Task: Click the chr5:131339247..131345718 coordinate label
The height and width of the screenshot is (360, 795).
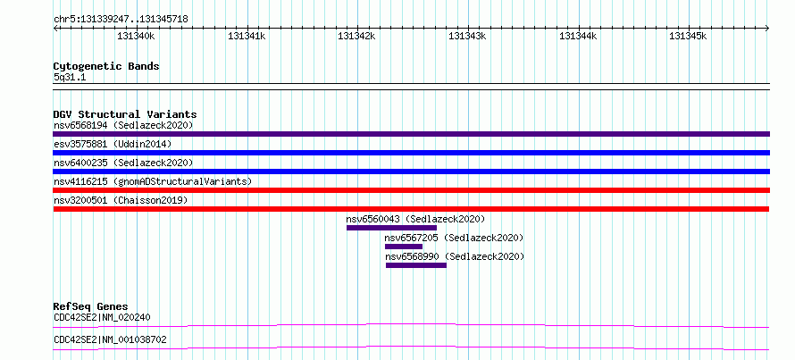Action: tap(121, 20)
